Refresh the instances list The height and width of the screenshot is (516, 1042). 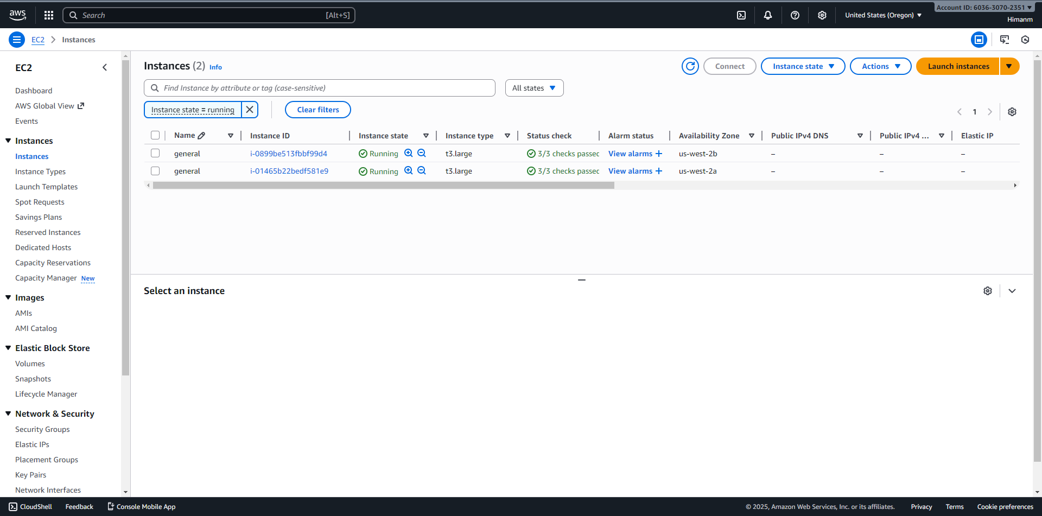coord(690,66)
